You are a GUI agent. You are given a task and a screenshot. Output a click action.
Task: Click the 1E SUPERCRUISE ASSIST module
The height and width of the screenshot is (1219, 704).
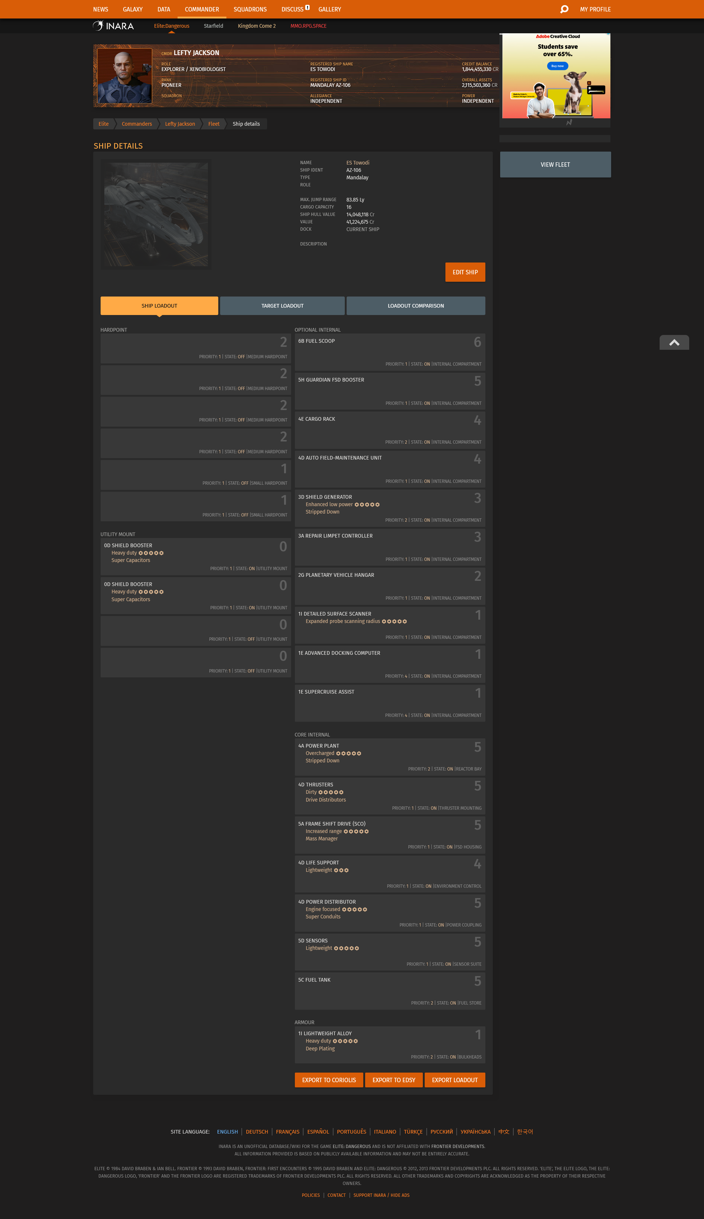click(x=390, y=703)
